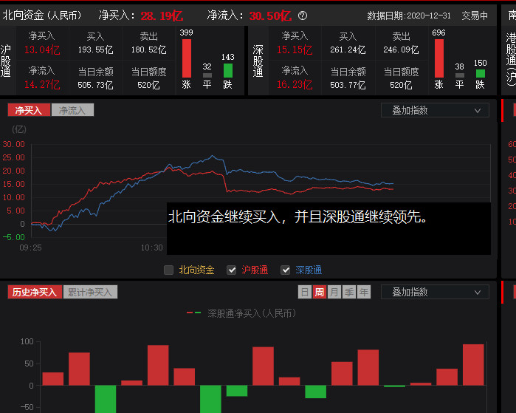Click the 数据日期:2020-12-31 label

(x=409, y=16)
